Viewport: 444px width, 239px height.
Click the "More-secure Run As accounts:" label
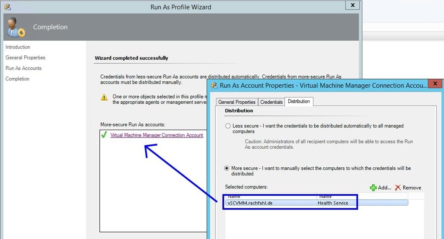[x=133, y=124]
